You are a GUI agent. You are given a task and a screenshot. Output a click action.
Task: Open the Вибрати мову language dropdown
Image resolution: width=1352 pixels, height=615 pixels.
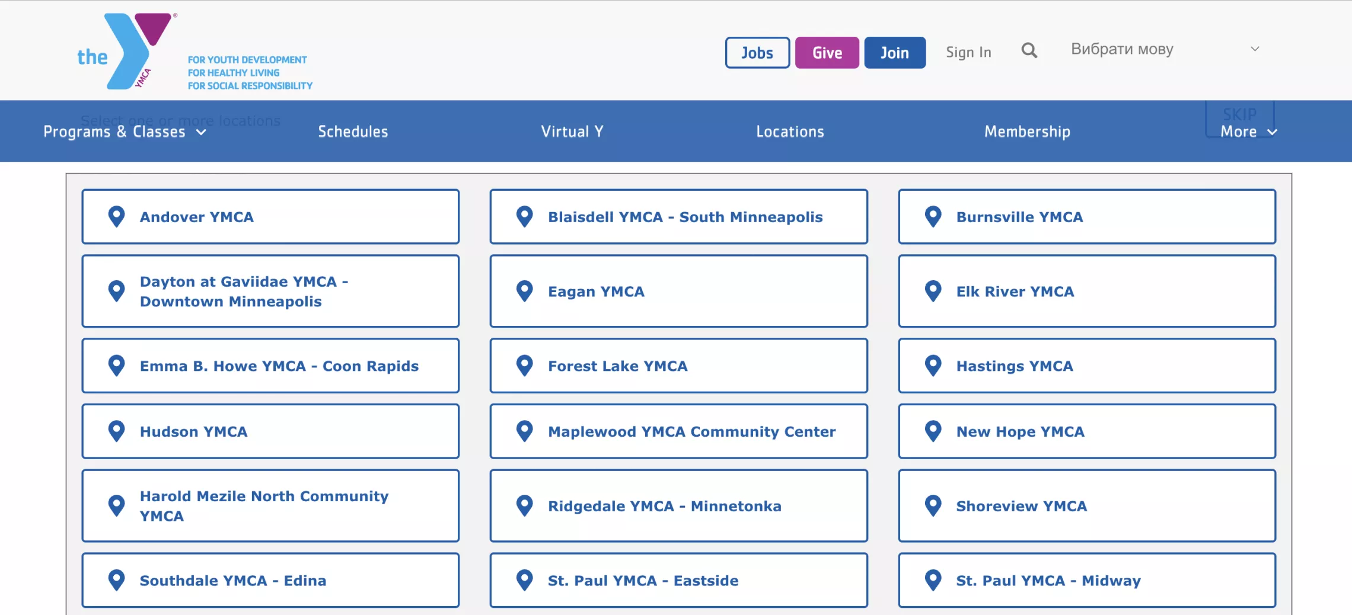(1165, 49)
